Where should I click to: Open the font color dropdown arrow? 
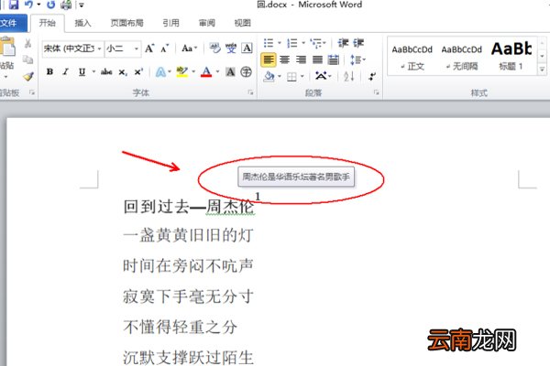coord(218,71)
